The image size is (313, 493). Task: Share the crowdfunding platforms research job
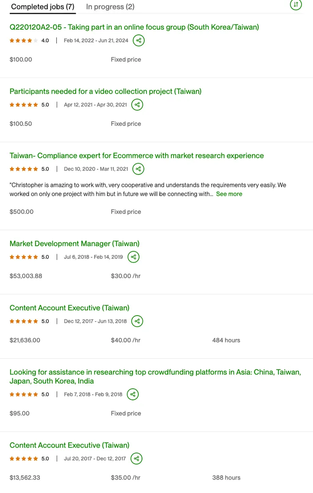[133, 394]
